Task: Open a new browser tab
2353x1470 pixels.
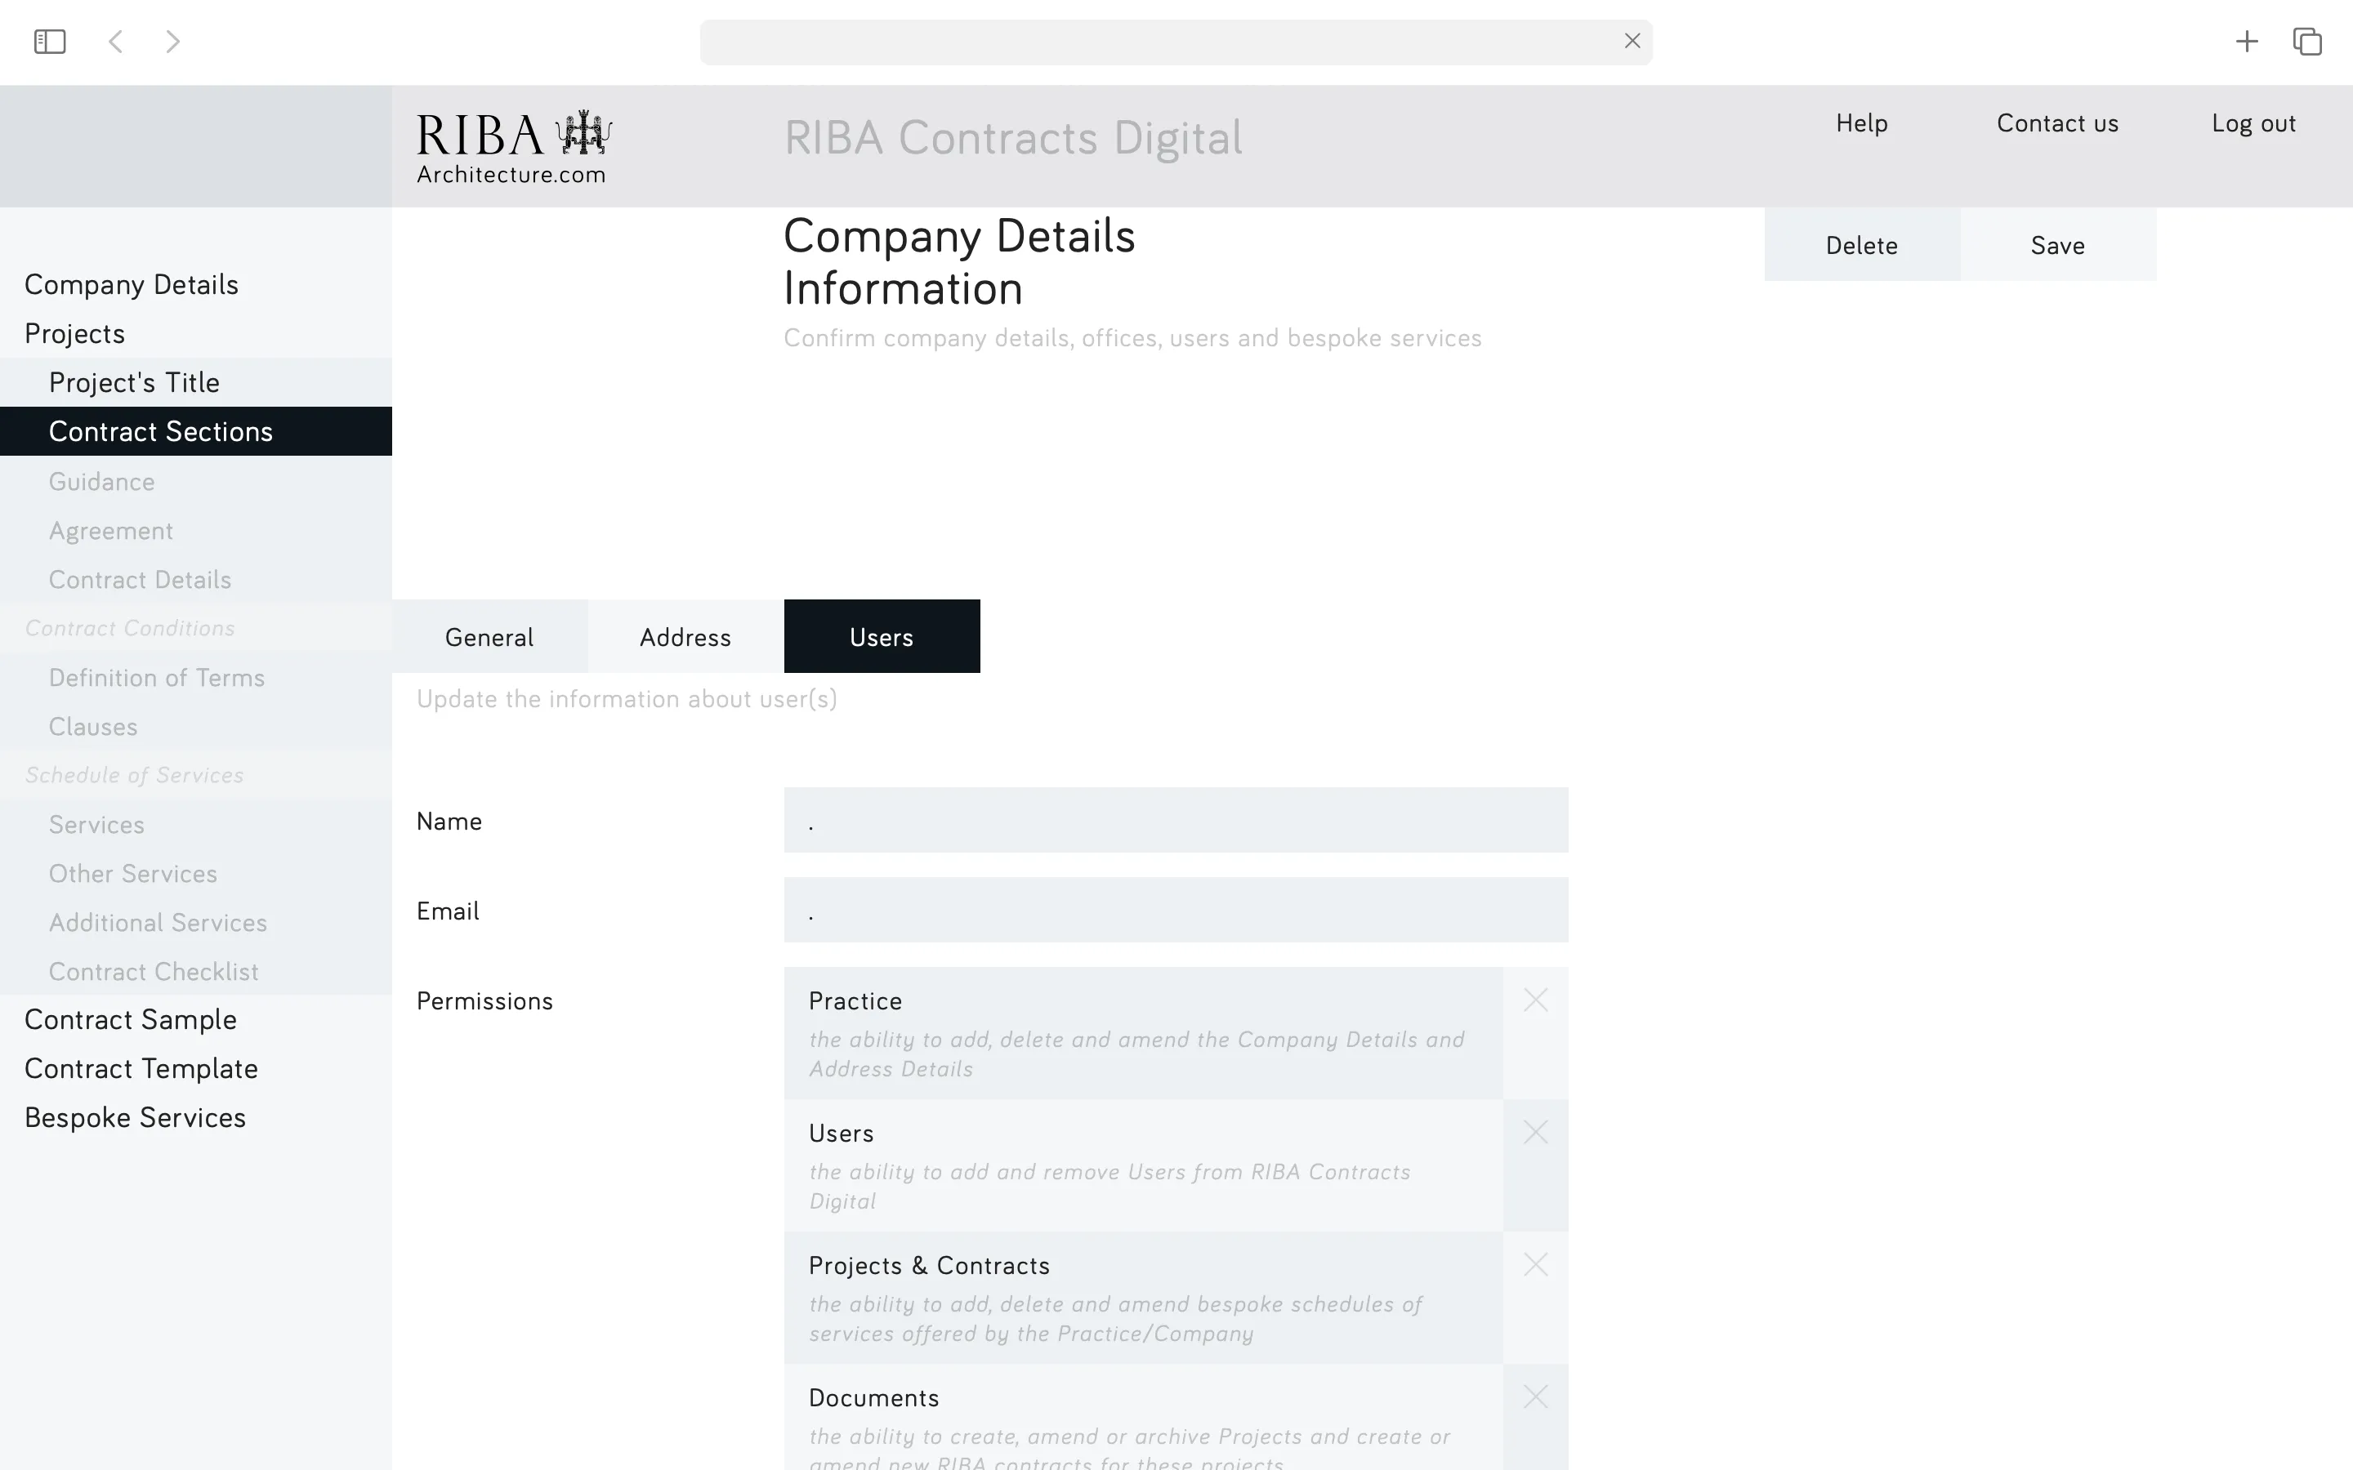Action: tap(2246, 41)
